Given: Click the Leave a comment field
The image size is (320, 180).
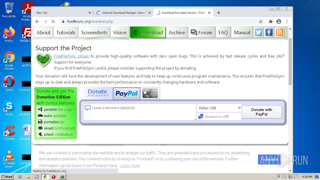Looking at the screenshot, I should pos(140,112).
